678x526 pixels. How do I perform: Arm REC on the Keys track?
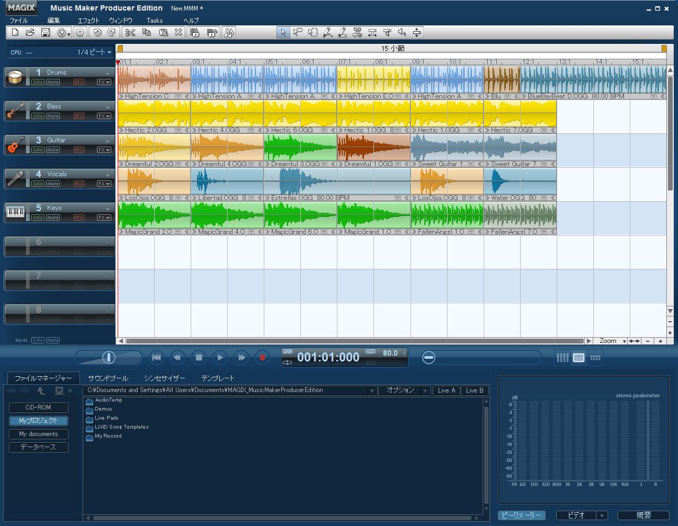[x=79, y=217]
